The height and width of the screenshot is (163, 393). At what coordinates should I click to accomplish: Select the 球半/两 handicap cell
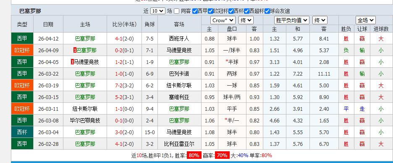[232, 97]
